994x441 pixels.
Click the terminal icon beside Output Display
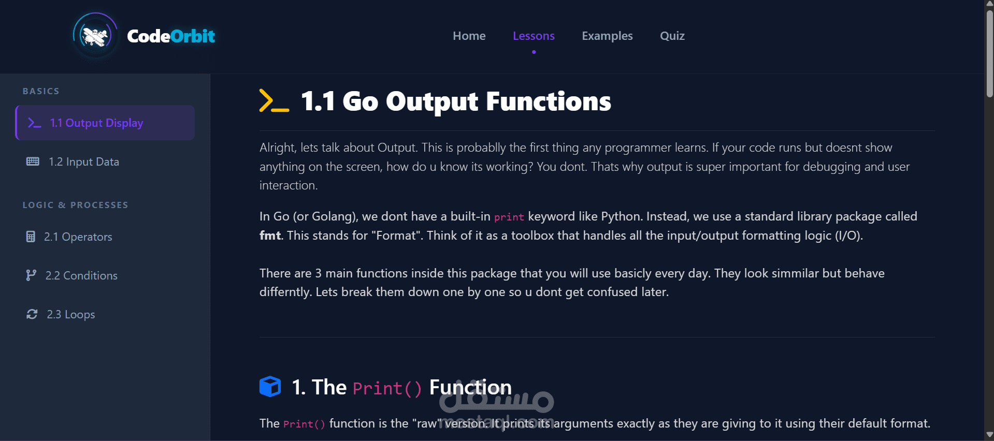34,123
